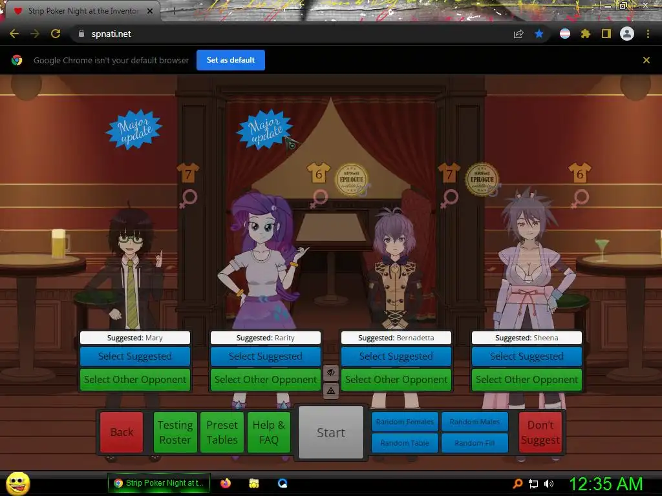Open the Chrome extensions puzzle icon
This screenshot has width=662, height=496.
click(x=585, y=34)
